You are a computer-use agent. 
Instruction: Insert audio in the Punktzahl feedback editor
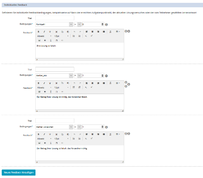[45, 40]
